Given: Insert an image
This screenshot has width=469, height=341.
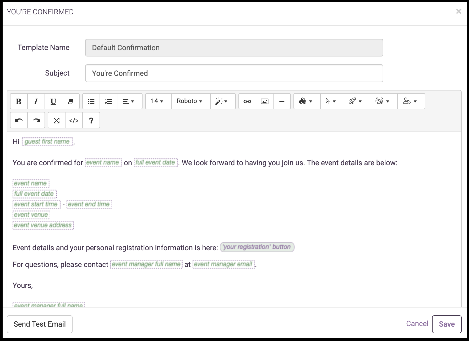Looking at the screenshot, I should click(264, 101).
